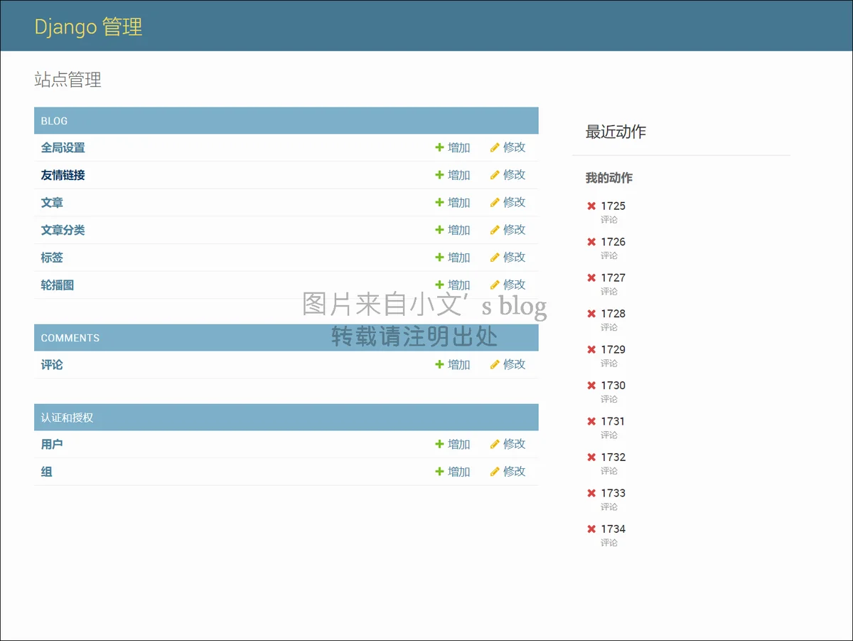The width and height of the screenshot is (853, 641).
Task: Open the 全局设置 model link
Action: coord(63,147)
